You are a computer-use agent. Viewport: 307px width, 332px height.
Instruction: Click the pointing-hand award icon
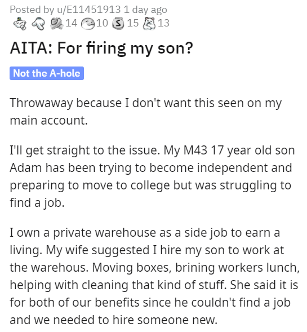(x=38, y=23)
